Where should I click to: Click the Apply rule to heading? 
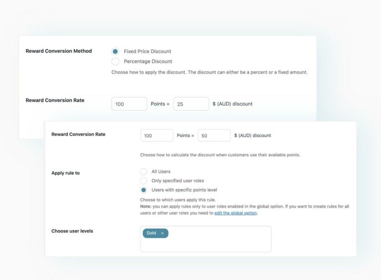coord(66,173)
